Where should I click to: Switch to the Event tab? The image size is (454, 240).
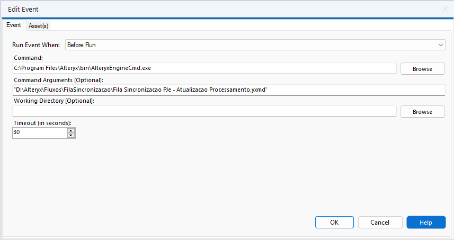tap(14, 25)
